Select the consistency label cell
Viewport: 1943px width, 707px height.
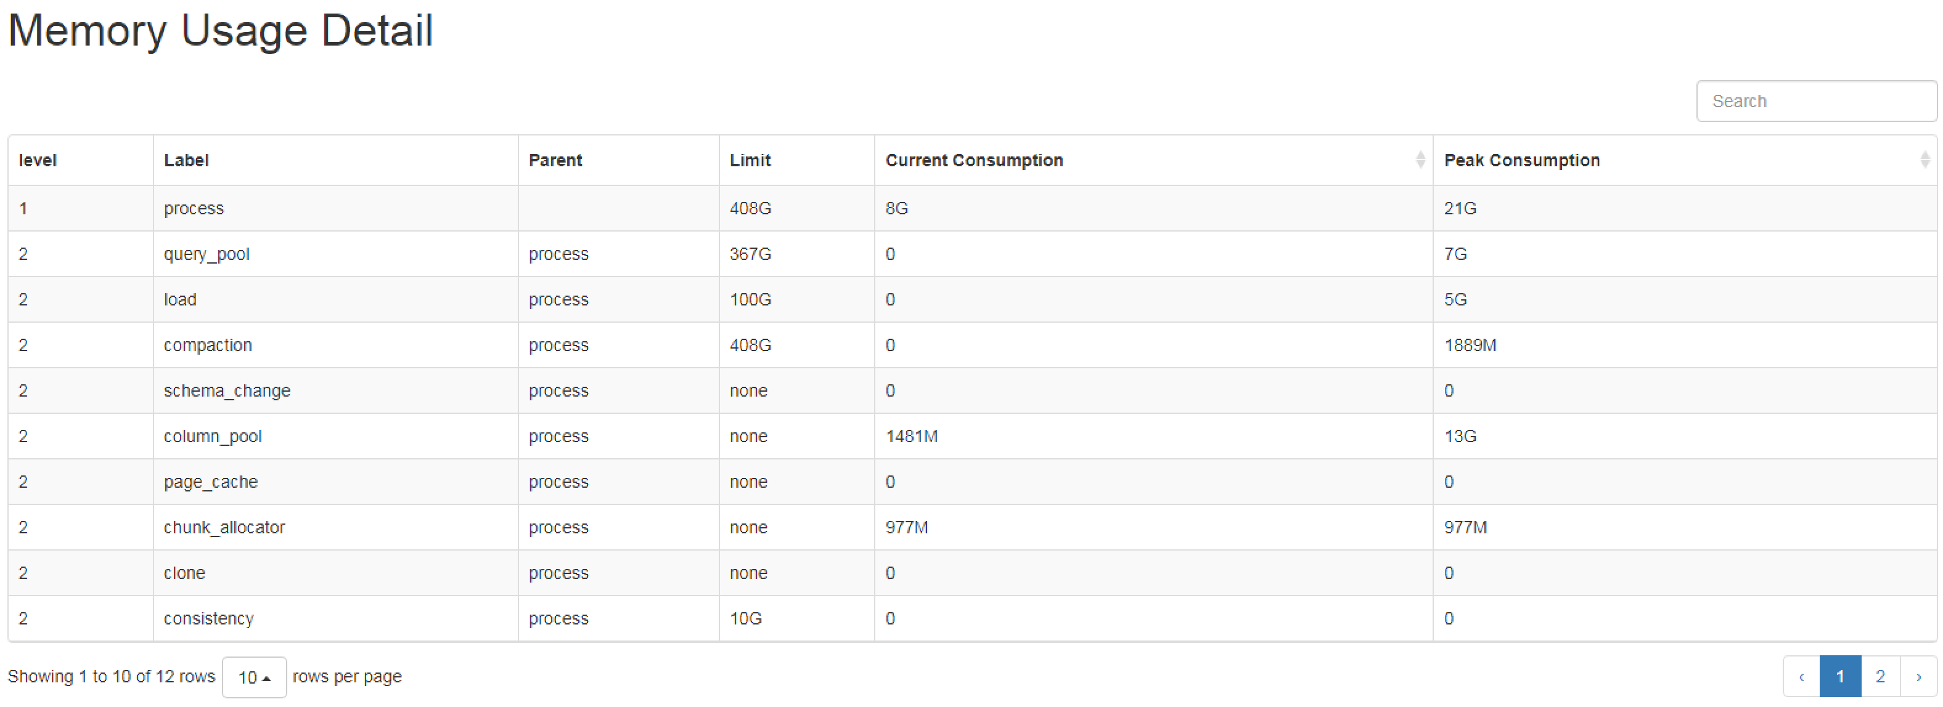click(x=209, y=619)
